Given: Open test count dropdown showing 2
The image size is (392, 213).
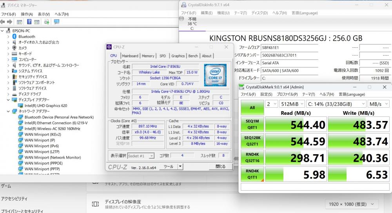Looking at the screenshot, I should [272, 104].
